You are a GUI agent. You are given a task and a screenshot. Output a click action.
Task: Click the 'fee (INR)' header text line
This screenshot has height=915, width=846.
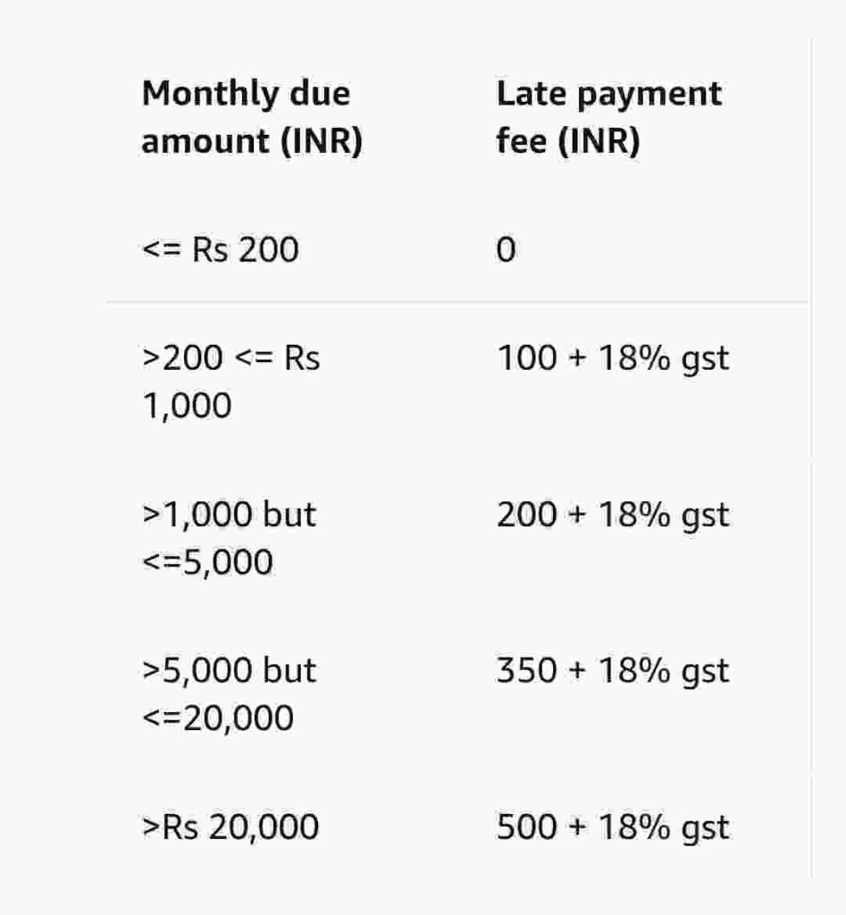pyautogui.click(x=568, y=141)
